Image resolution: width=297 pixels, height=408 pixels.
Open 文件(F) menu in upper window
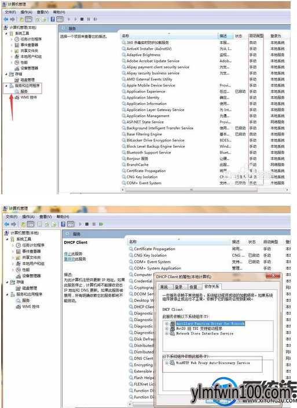tap(10, 12)
